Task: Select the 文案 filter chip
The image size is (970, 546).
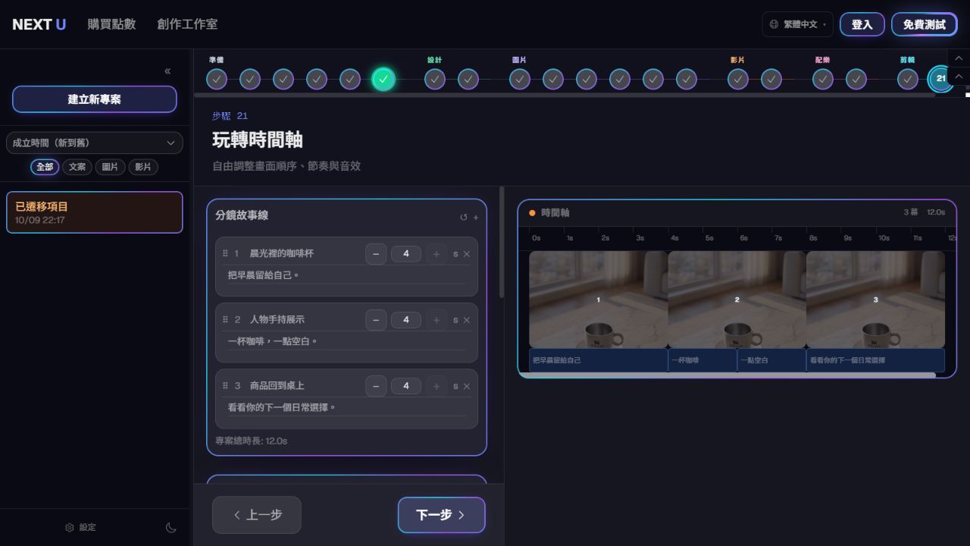Action: click(77, 167)
